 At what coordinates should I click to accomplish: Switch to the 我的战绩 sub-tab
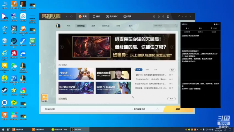[81, 26]
